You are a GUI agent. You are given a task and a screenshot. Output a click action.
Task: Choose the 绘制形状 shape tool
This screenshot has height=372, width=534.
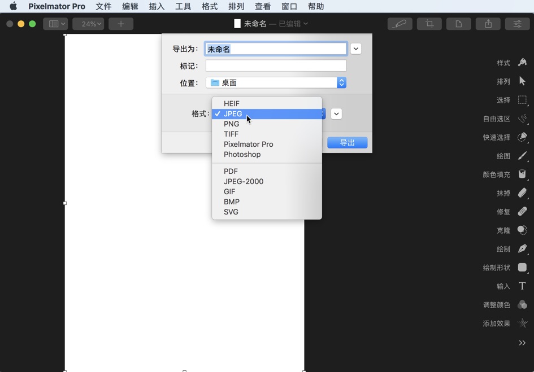point(522,267)
